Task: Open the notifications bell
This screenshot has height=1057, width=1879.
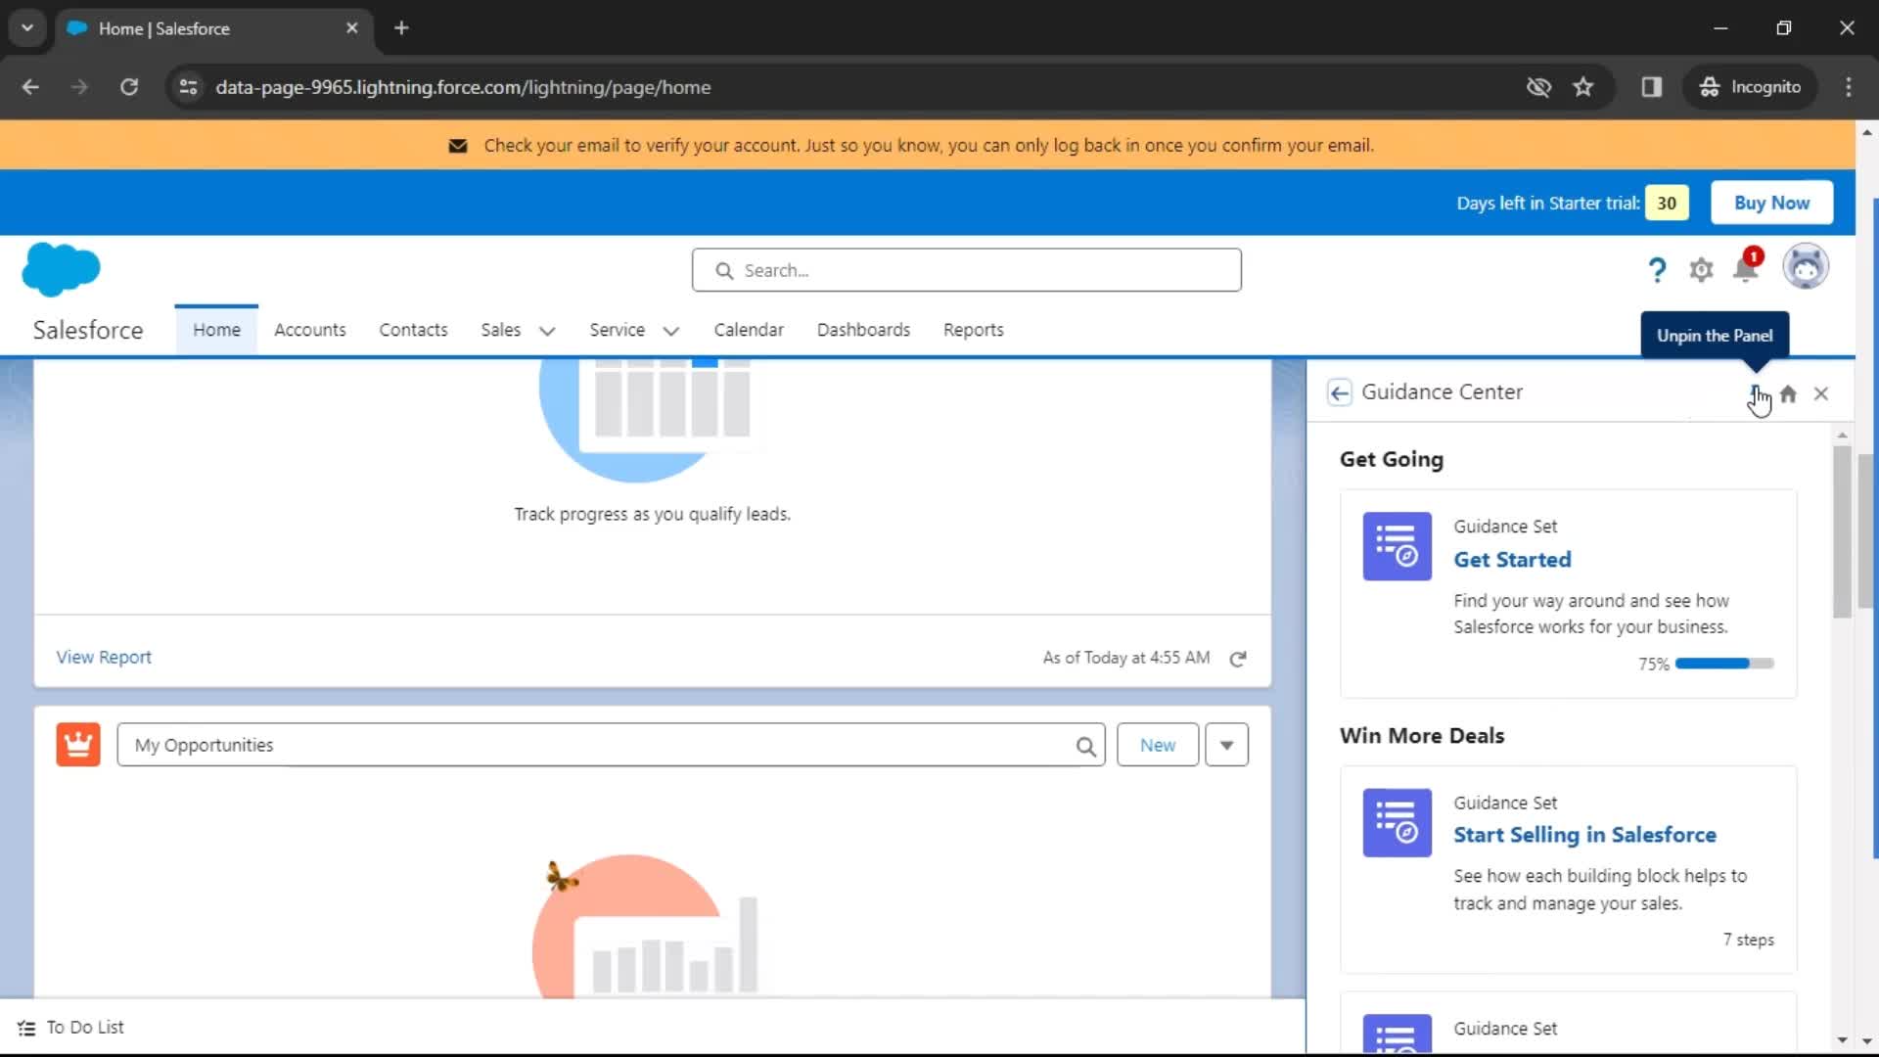Action: (x=1745, y=268)
